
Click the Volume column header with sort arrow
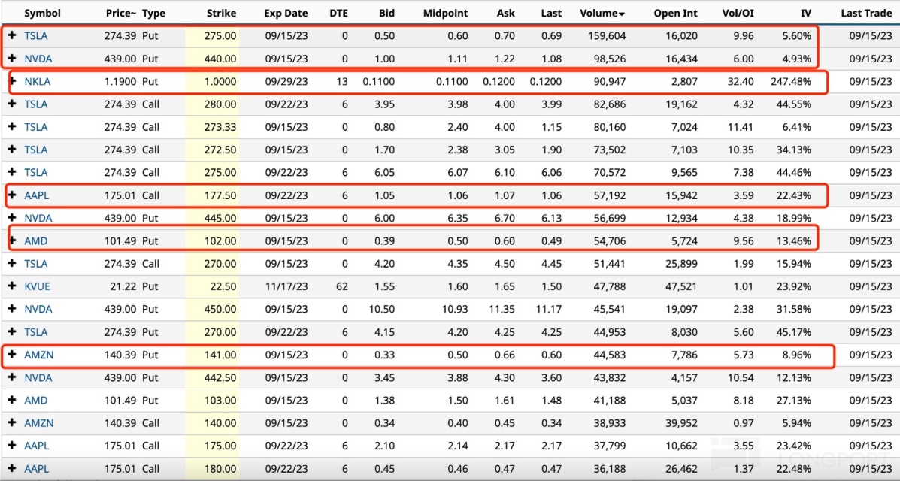coord(603,13)
